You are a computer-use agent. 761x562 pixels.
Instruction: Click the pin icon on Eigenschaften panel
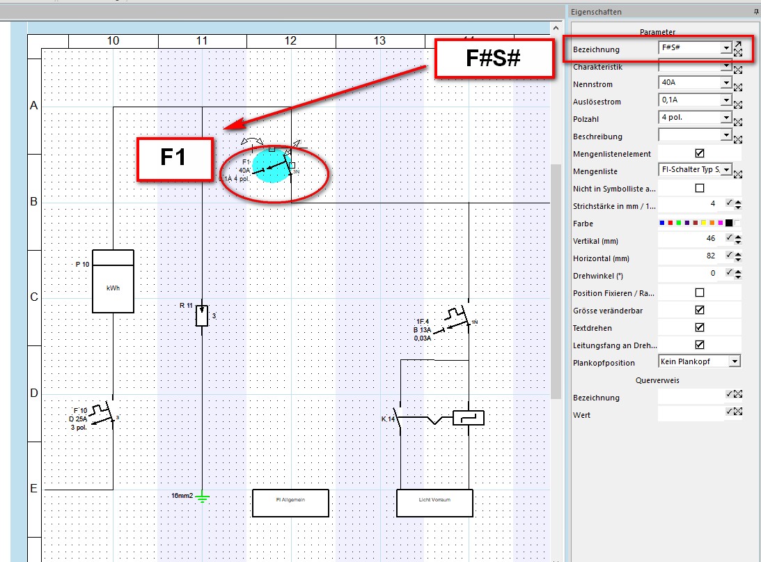[756, 12]
